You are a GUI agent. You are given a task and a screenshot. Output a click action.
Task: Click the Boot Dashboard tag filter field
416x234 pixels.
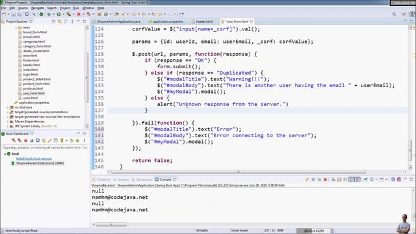click(x=45, y=148)
